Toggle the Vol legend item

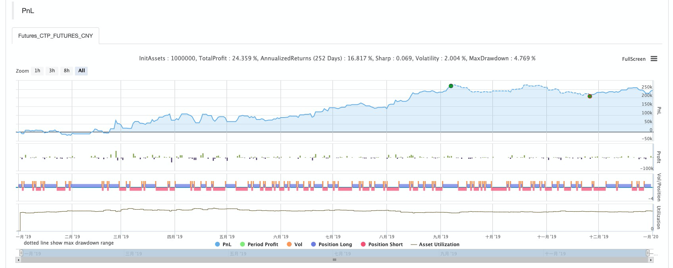(x=294, y=245)
